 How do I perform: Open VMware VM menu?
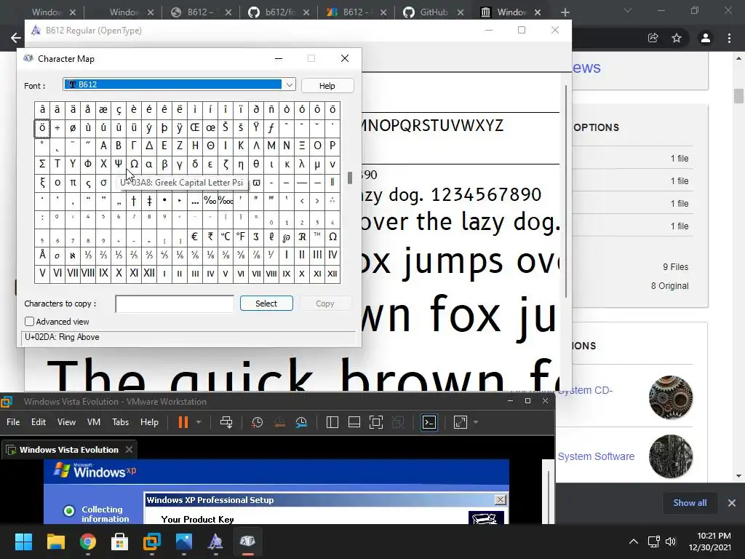click(94, 422)
